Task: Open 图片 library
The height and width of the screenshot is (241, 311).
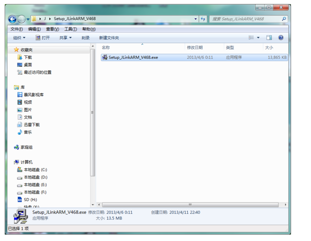Action: point(28,110)
